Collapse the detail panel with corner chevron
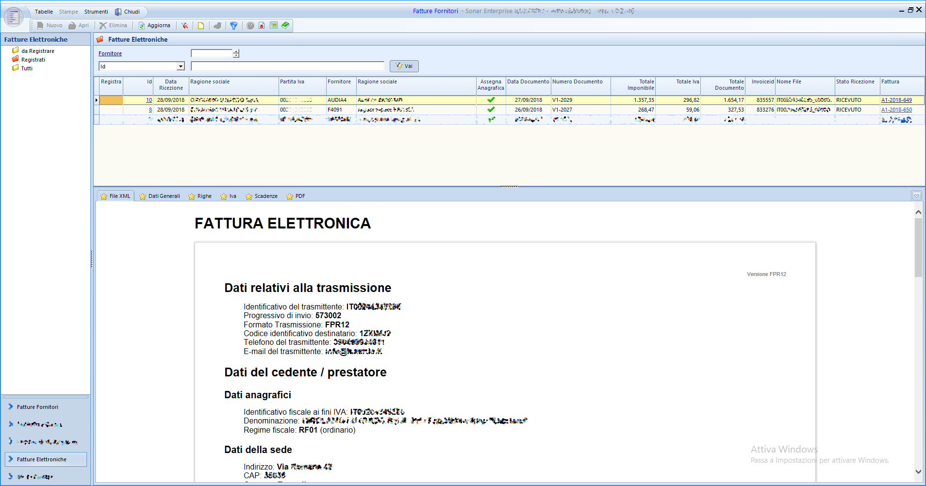 tap(916, 196)
